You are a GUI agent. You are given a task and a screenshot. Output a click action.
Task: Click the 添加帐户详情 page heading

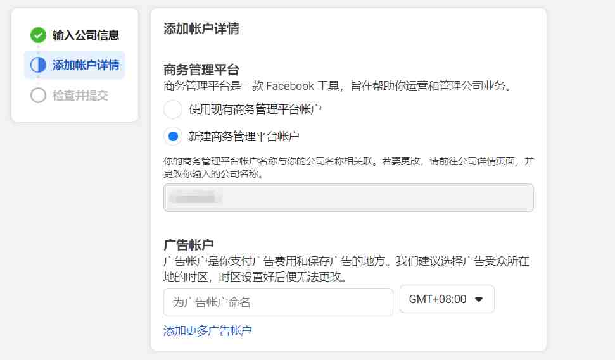point(201,28)
